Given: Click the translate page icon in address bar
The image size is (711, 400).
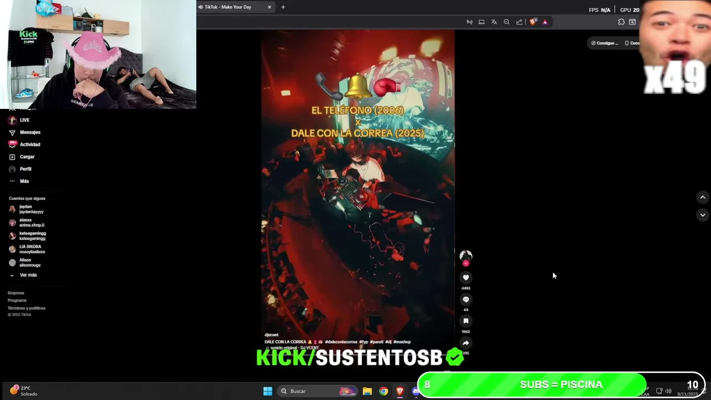Looking at the screenshot, I should (494, 22).
